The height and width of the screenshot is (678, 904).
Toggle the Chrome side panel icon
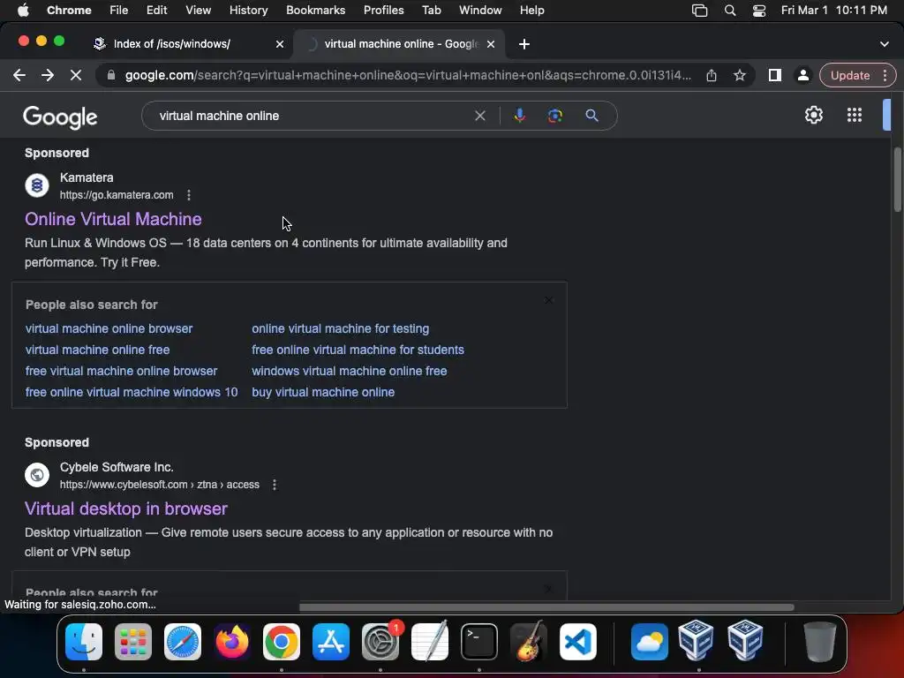pyautogui.click(x=775, y=75)
